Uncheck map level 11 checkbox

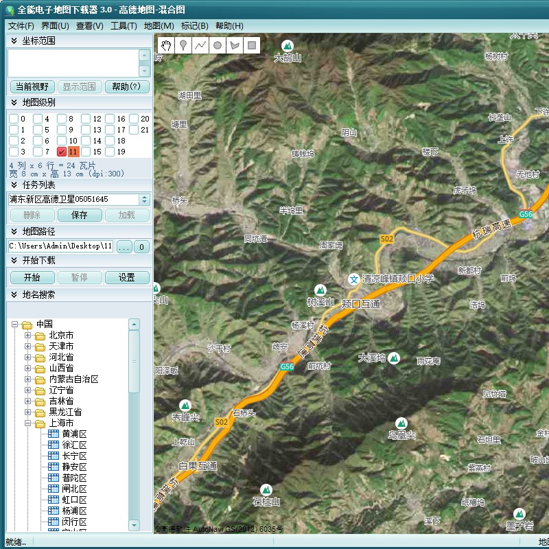pyautogui.click(x=62, y=152)
